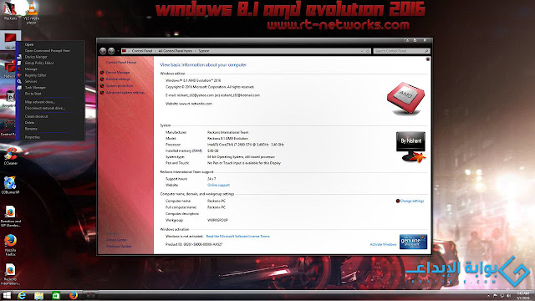The height and width of the screenshot is (301, 535).
Task: Click the Online support website link
Action: click(x=218, y=185)
